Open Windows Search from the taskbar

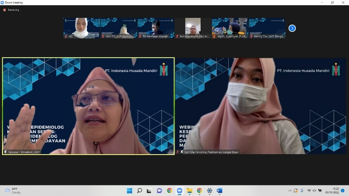click(x=139, y=190)
